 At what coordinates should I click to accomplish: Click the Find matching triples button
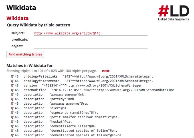tap(25, 54)
